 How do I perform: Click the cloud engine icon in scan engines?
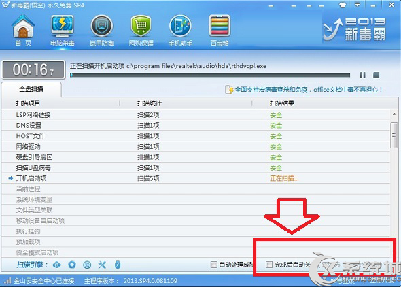(x=57, y=265)
